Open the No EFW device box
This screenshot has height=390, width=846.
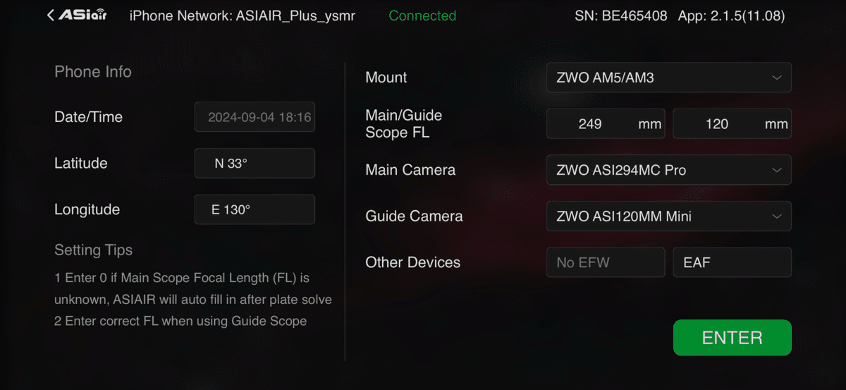coord(606,262)
